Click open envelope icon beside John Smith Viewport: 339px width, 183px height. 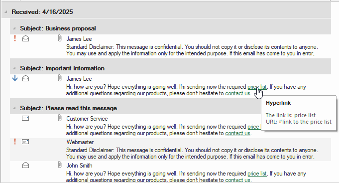(x=25, y=165)
